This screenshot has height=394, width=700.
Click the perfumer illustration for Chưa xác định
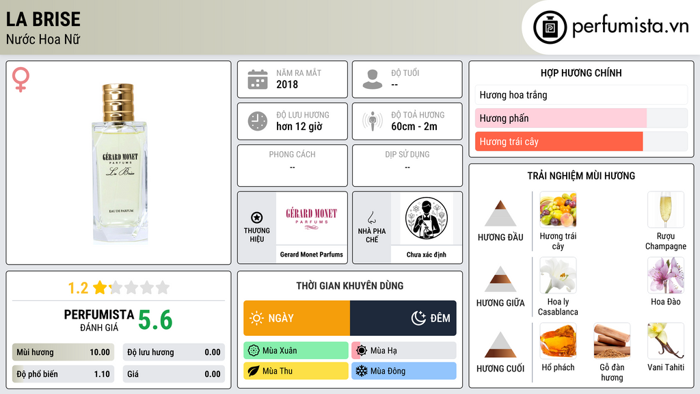pyautogui.click(x=427, y=218)
